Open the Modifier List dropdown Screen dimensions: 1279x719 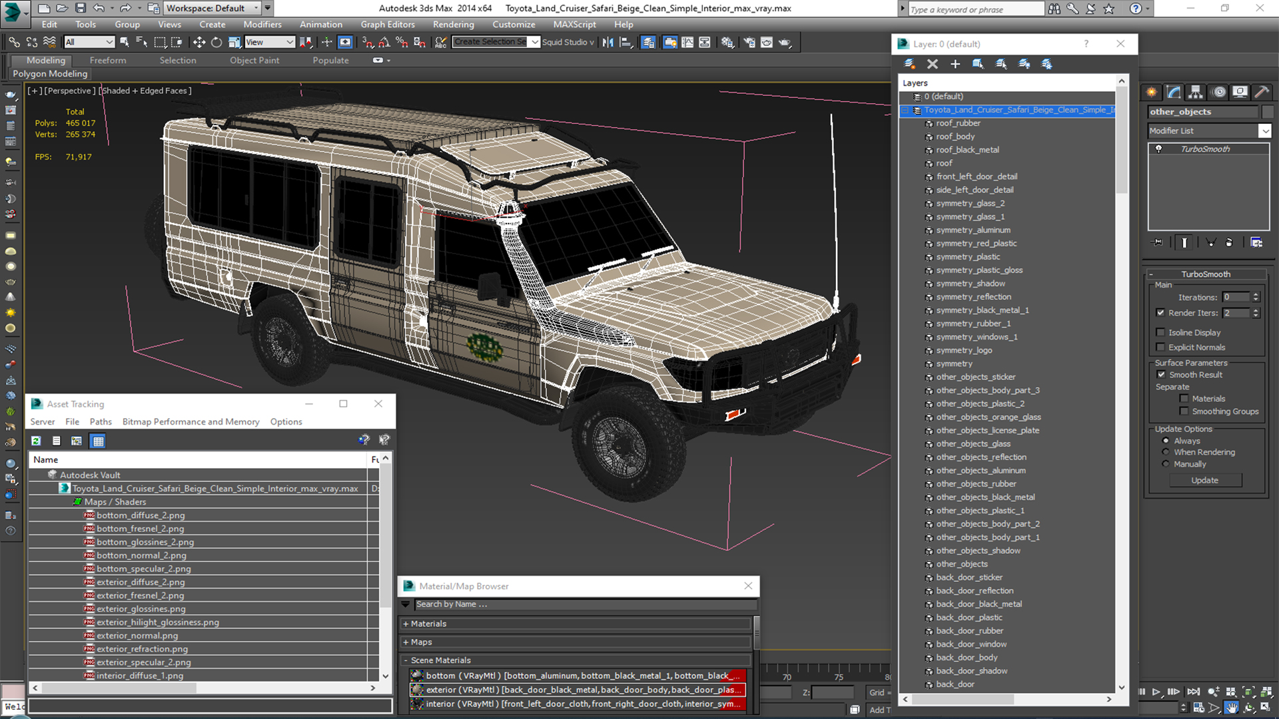[x=1264, y=131]
